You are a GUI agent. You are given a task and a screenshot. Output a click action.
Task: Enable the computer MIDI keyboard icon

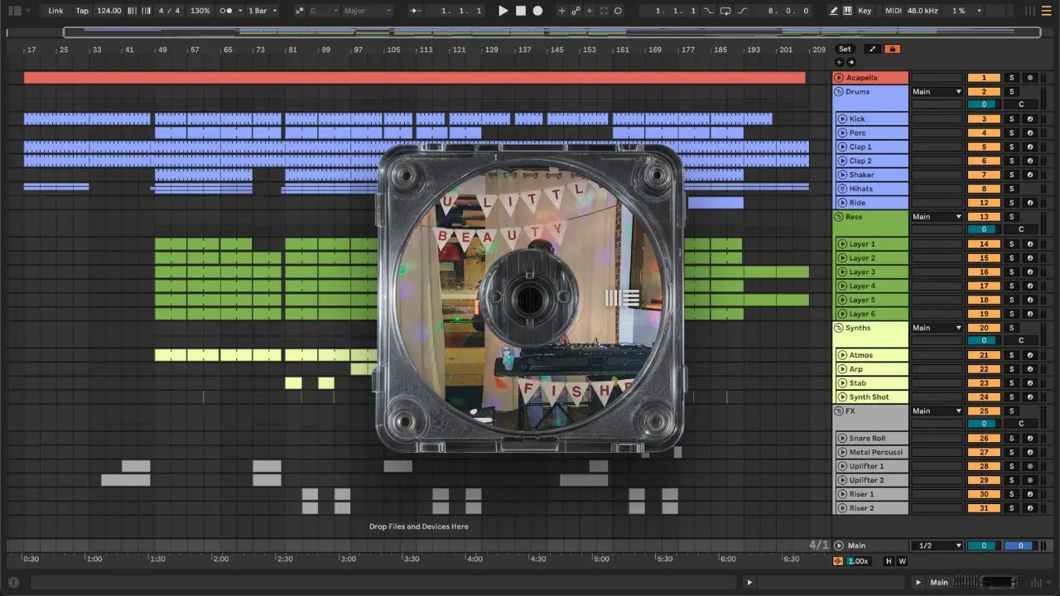point(848,11)
